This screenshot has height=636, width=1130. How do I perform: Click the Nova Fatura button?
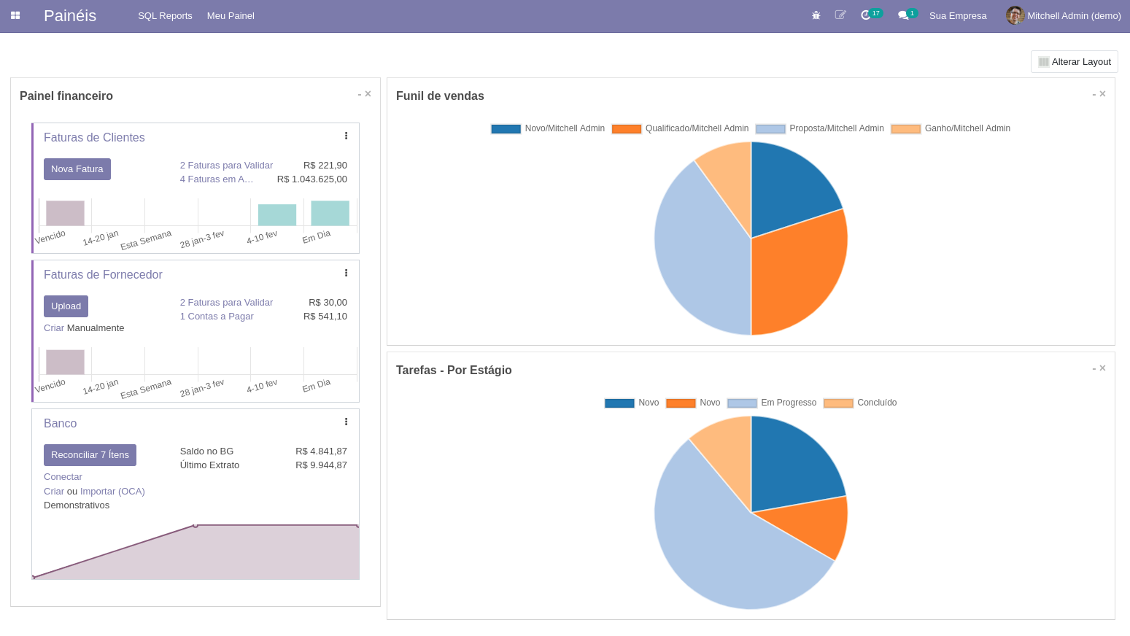[x=77, y=169]
